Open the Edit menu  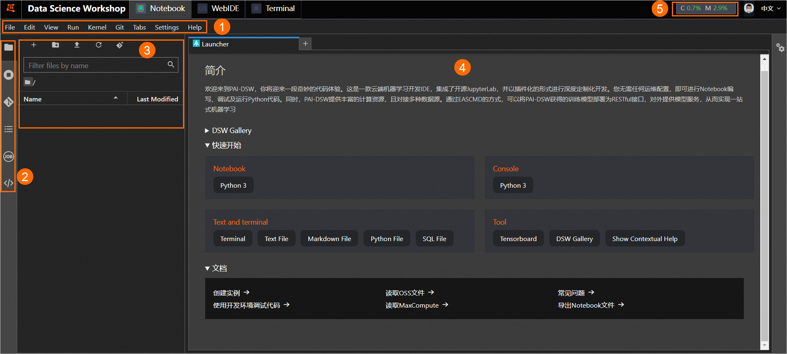click(x=30, y=27)
